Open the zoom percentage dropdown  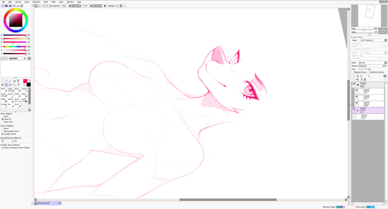click(x=70, y=6)
